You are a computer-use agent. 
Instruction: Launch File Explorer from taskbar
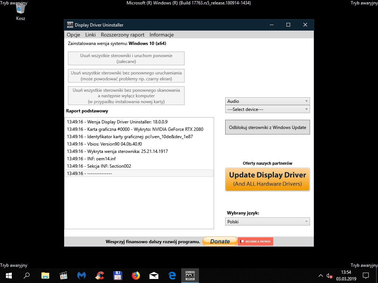pos(45,276)
